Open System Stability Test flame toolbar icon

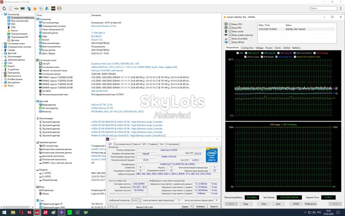35,8
